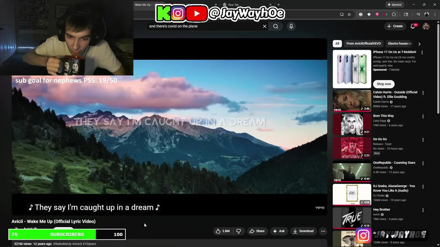Open options for Go Go Go video
The image size is (440, 247).
click(x=423, y=140)
